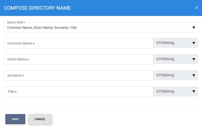
Task: Click the Select RDN field label
Action: point(15,23)
